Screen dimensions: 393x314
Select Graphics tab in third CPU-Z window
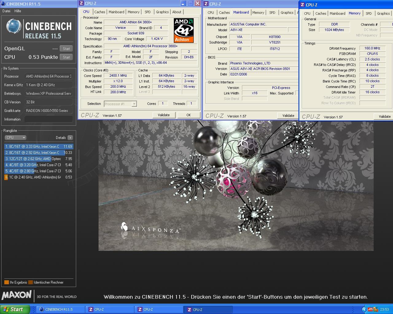[x=383, y=13]
